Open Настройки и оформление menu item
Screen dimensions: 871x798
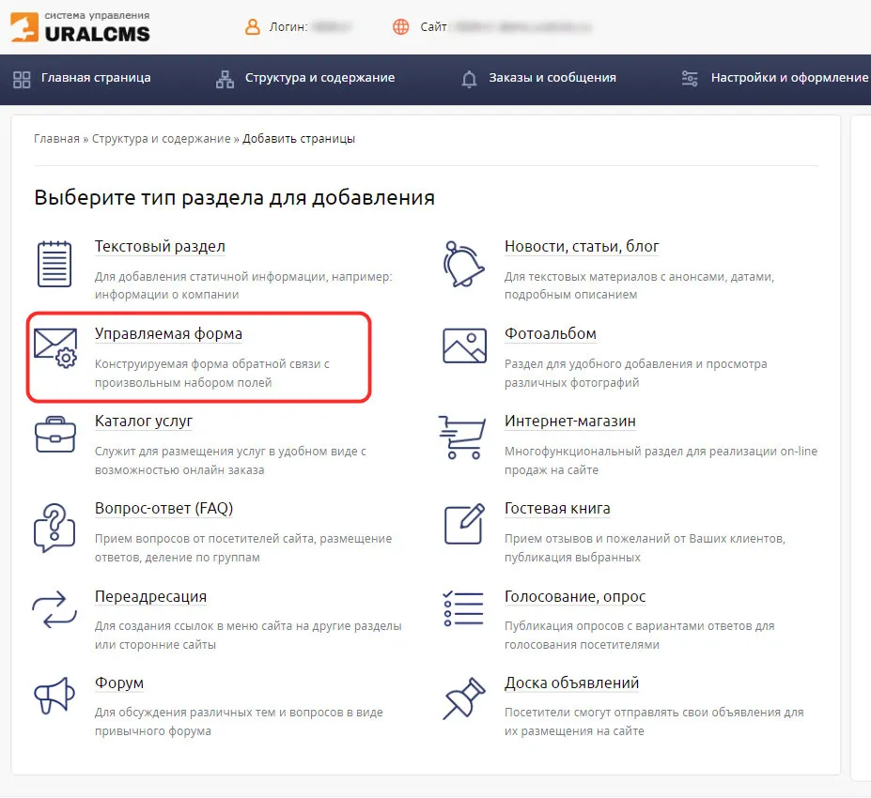[x=775, y=78]
